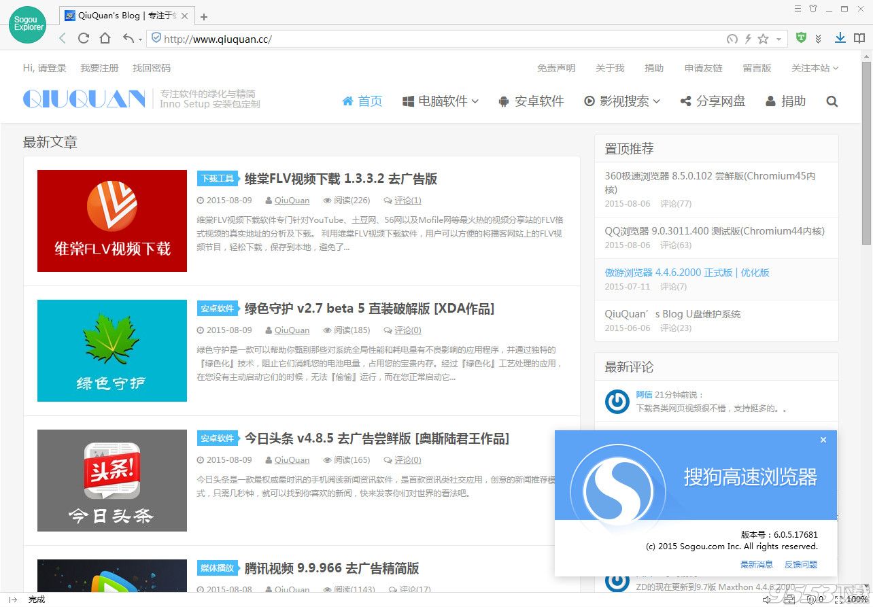
Task: Open recommended QQ浏览器 9.0.3011.400 link
Action: pos(715,231)
